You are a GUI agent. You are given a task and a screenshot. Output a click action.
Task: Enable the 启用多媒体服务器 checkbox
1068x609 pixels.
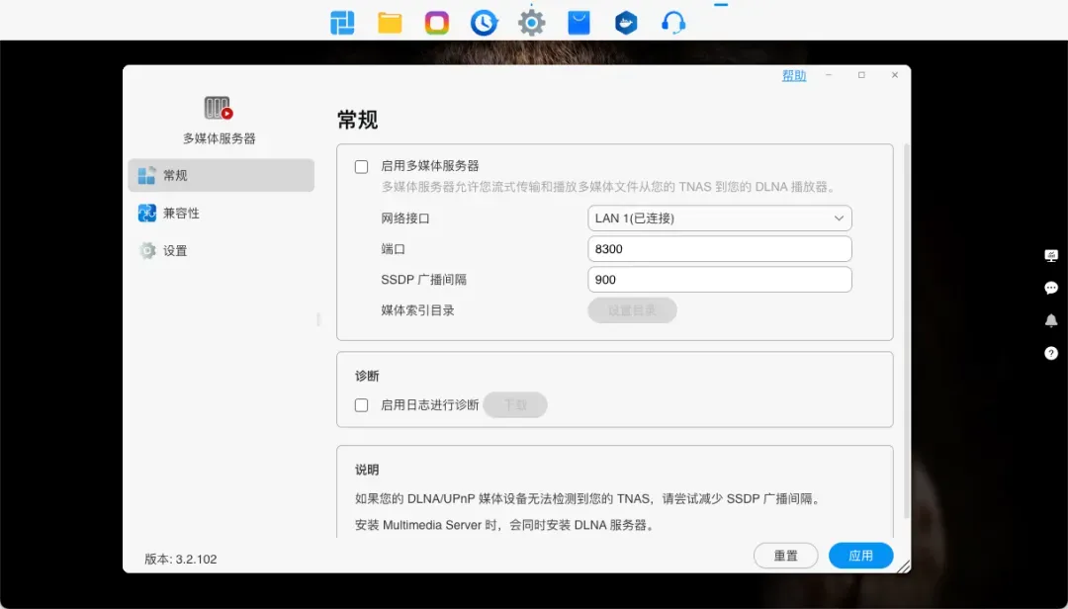point(362,167)
